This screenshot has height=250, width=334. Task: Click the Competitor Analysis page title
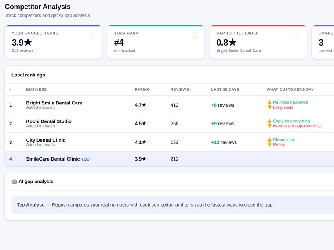[37, 7]
